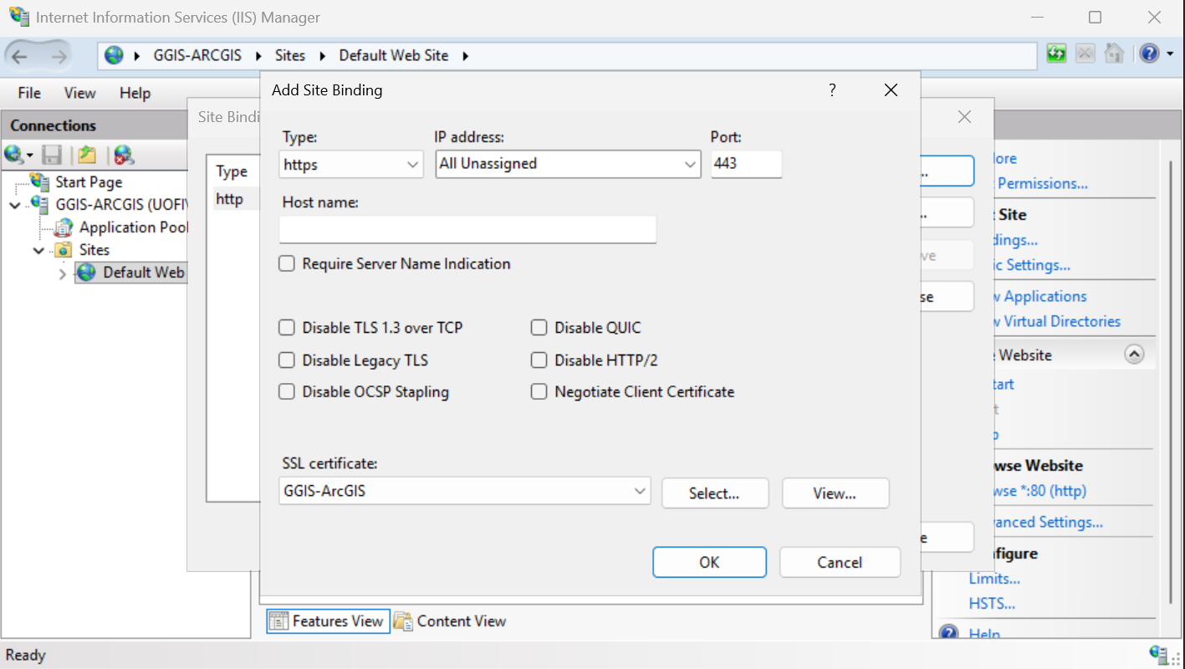
Task: Click the status bar network icon
Action: pyautogui.click(x=1159, y=654)
